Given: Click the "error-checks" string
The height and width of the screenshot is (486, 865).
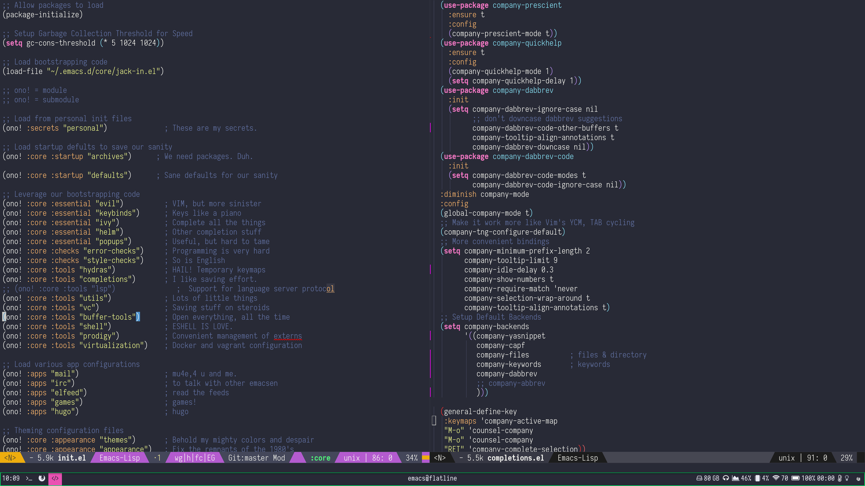Looking at the screenshot, I should 112,251.
